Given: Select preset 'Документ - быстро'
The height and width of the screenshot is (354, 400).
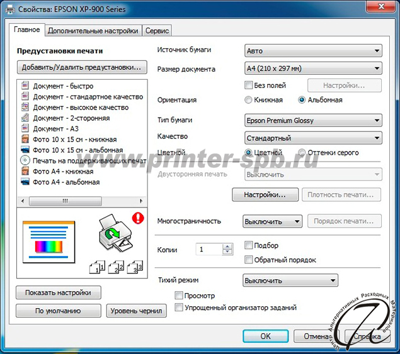Looking at the screenshot, I should (63, 86).
